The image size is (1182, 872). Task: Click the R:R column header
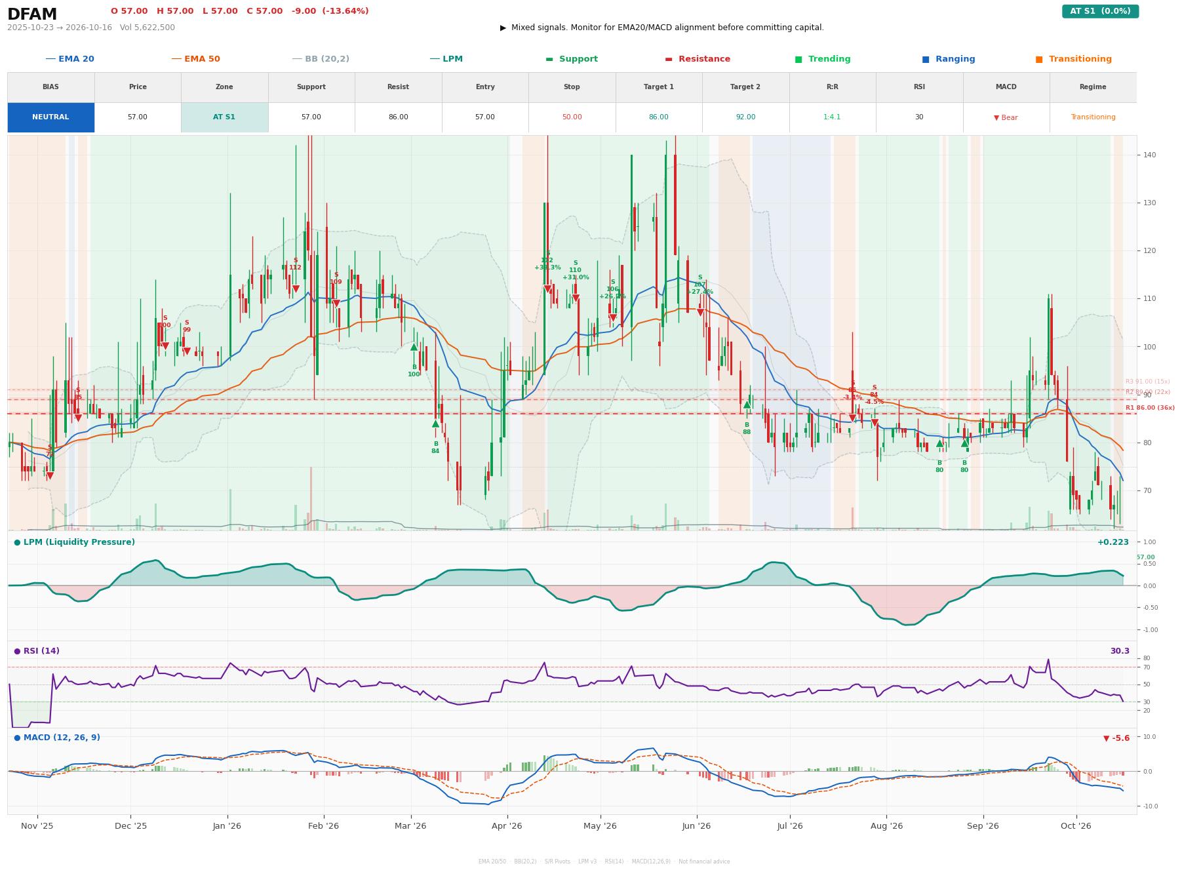pos(832,87)
